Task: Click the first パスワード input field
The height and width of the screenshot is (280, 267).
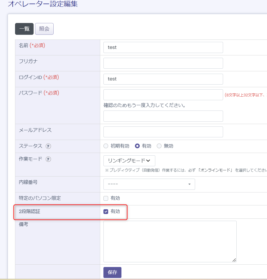Action: (x=163, y=95)
